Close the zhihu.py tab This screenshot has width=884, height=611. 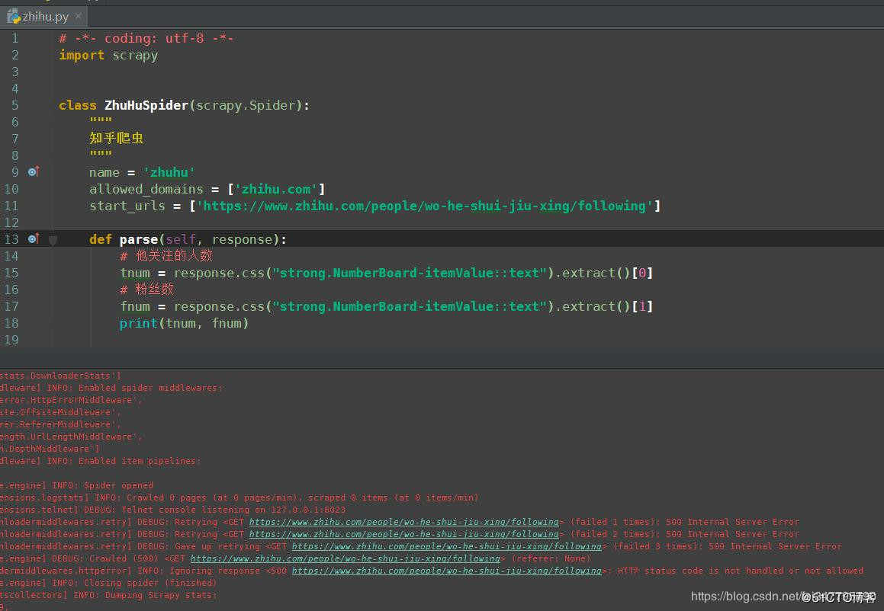(x=79, y=16)
